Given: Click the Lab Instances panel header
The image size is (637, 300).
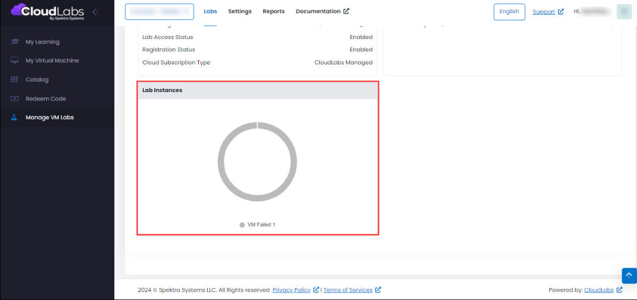Looking at the screenshot, I should coord(258,90).
